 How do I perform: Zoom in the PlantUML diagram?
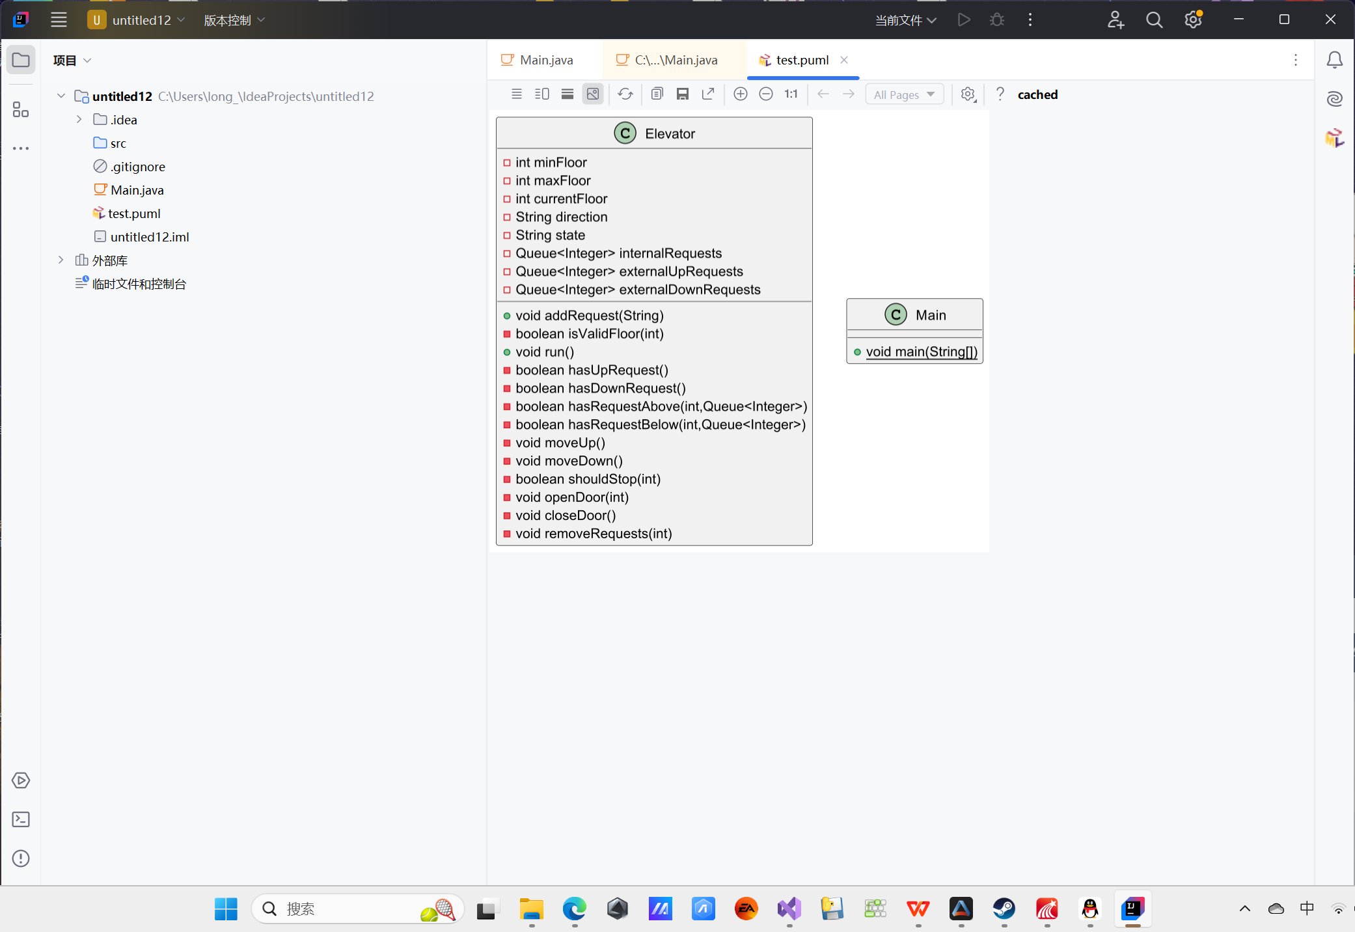tap(740, 94)
